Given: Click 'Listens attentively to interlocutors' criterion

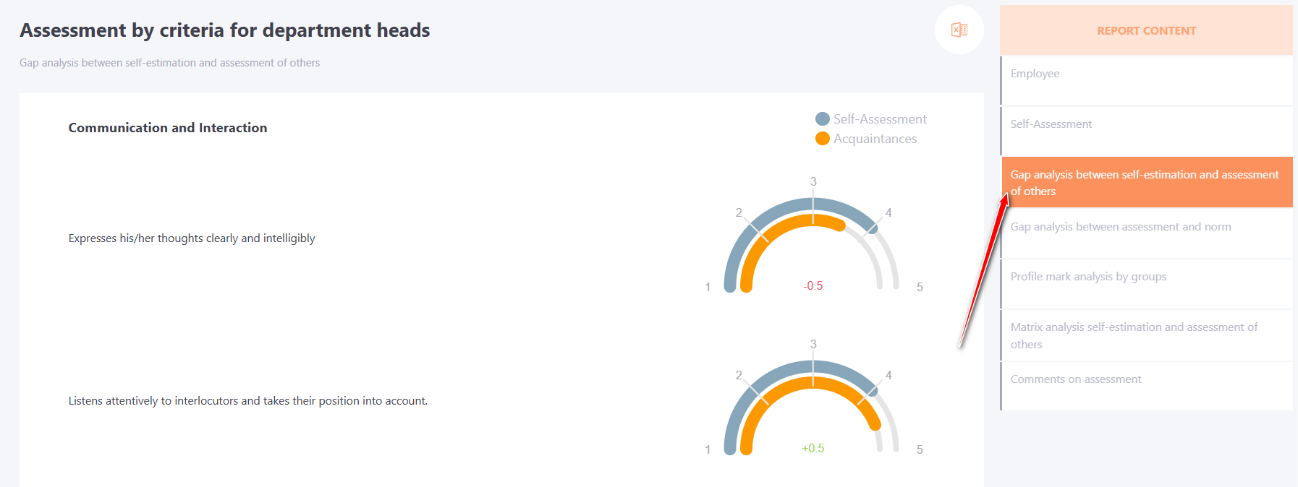Looking at the screenshot, I should [248, 401].
